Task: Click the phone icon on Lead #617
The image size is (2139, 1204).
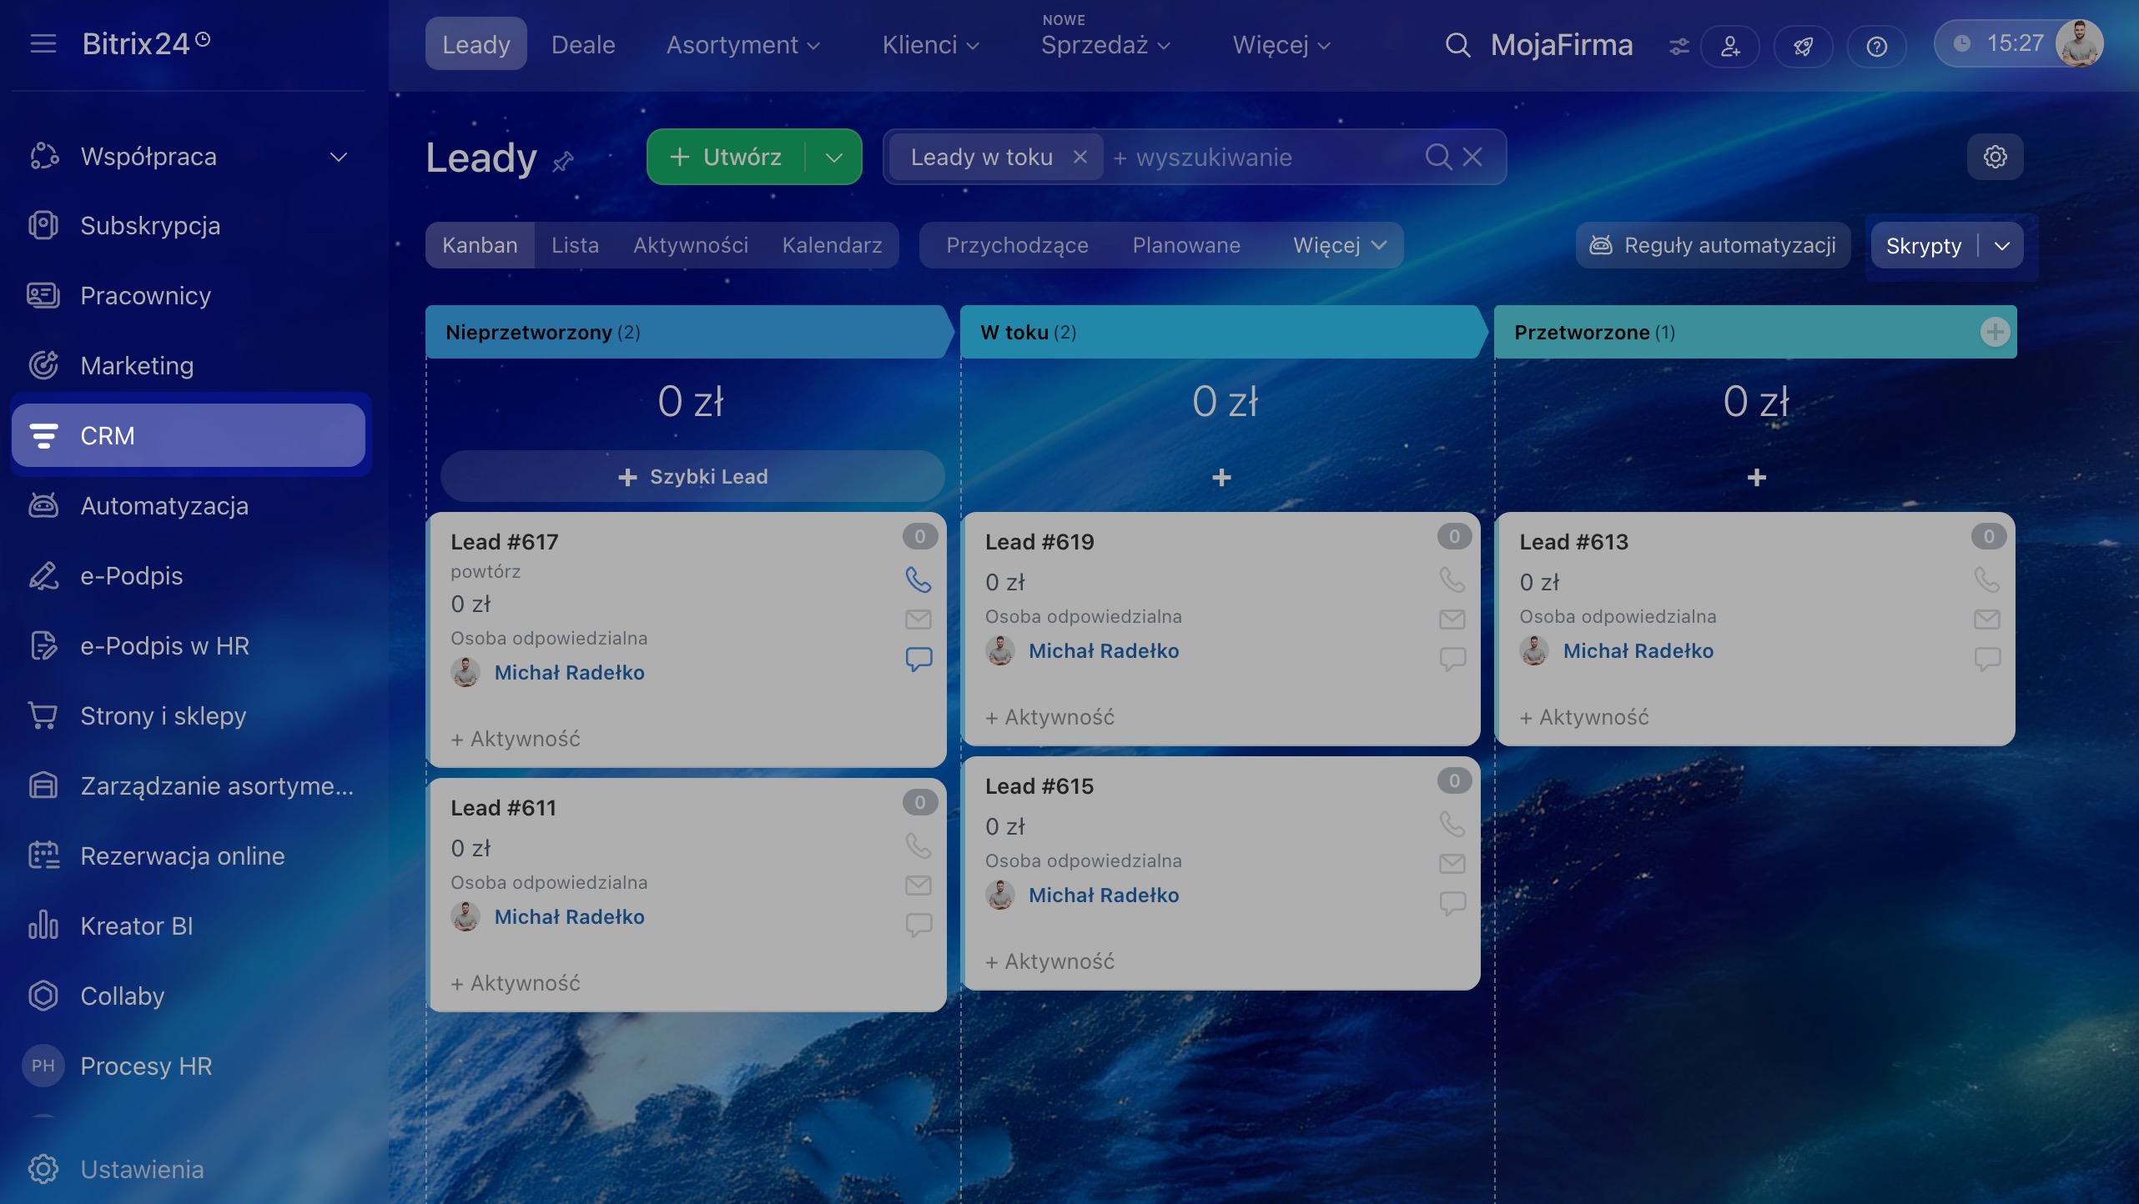Action: [x=918, y=579]
